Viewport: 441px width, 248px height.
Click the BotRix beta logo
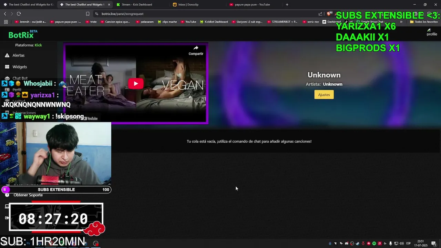click(23, 34)
